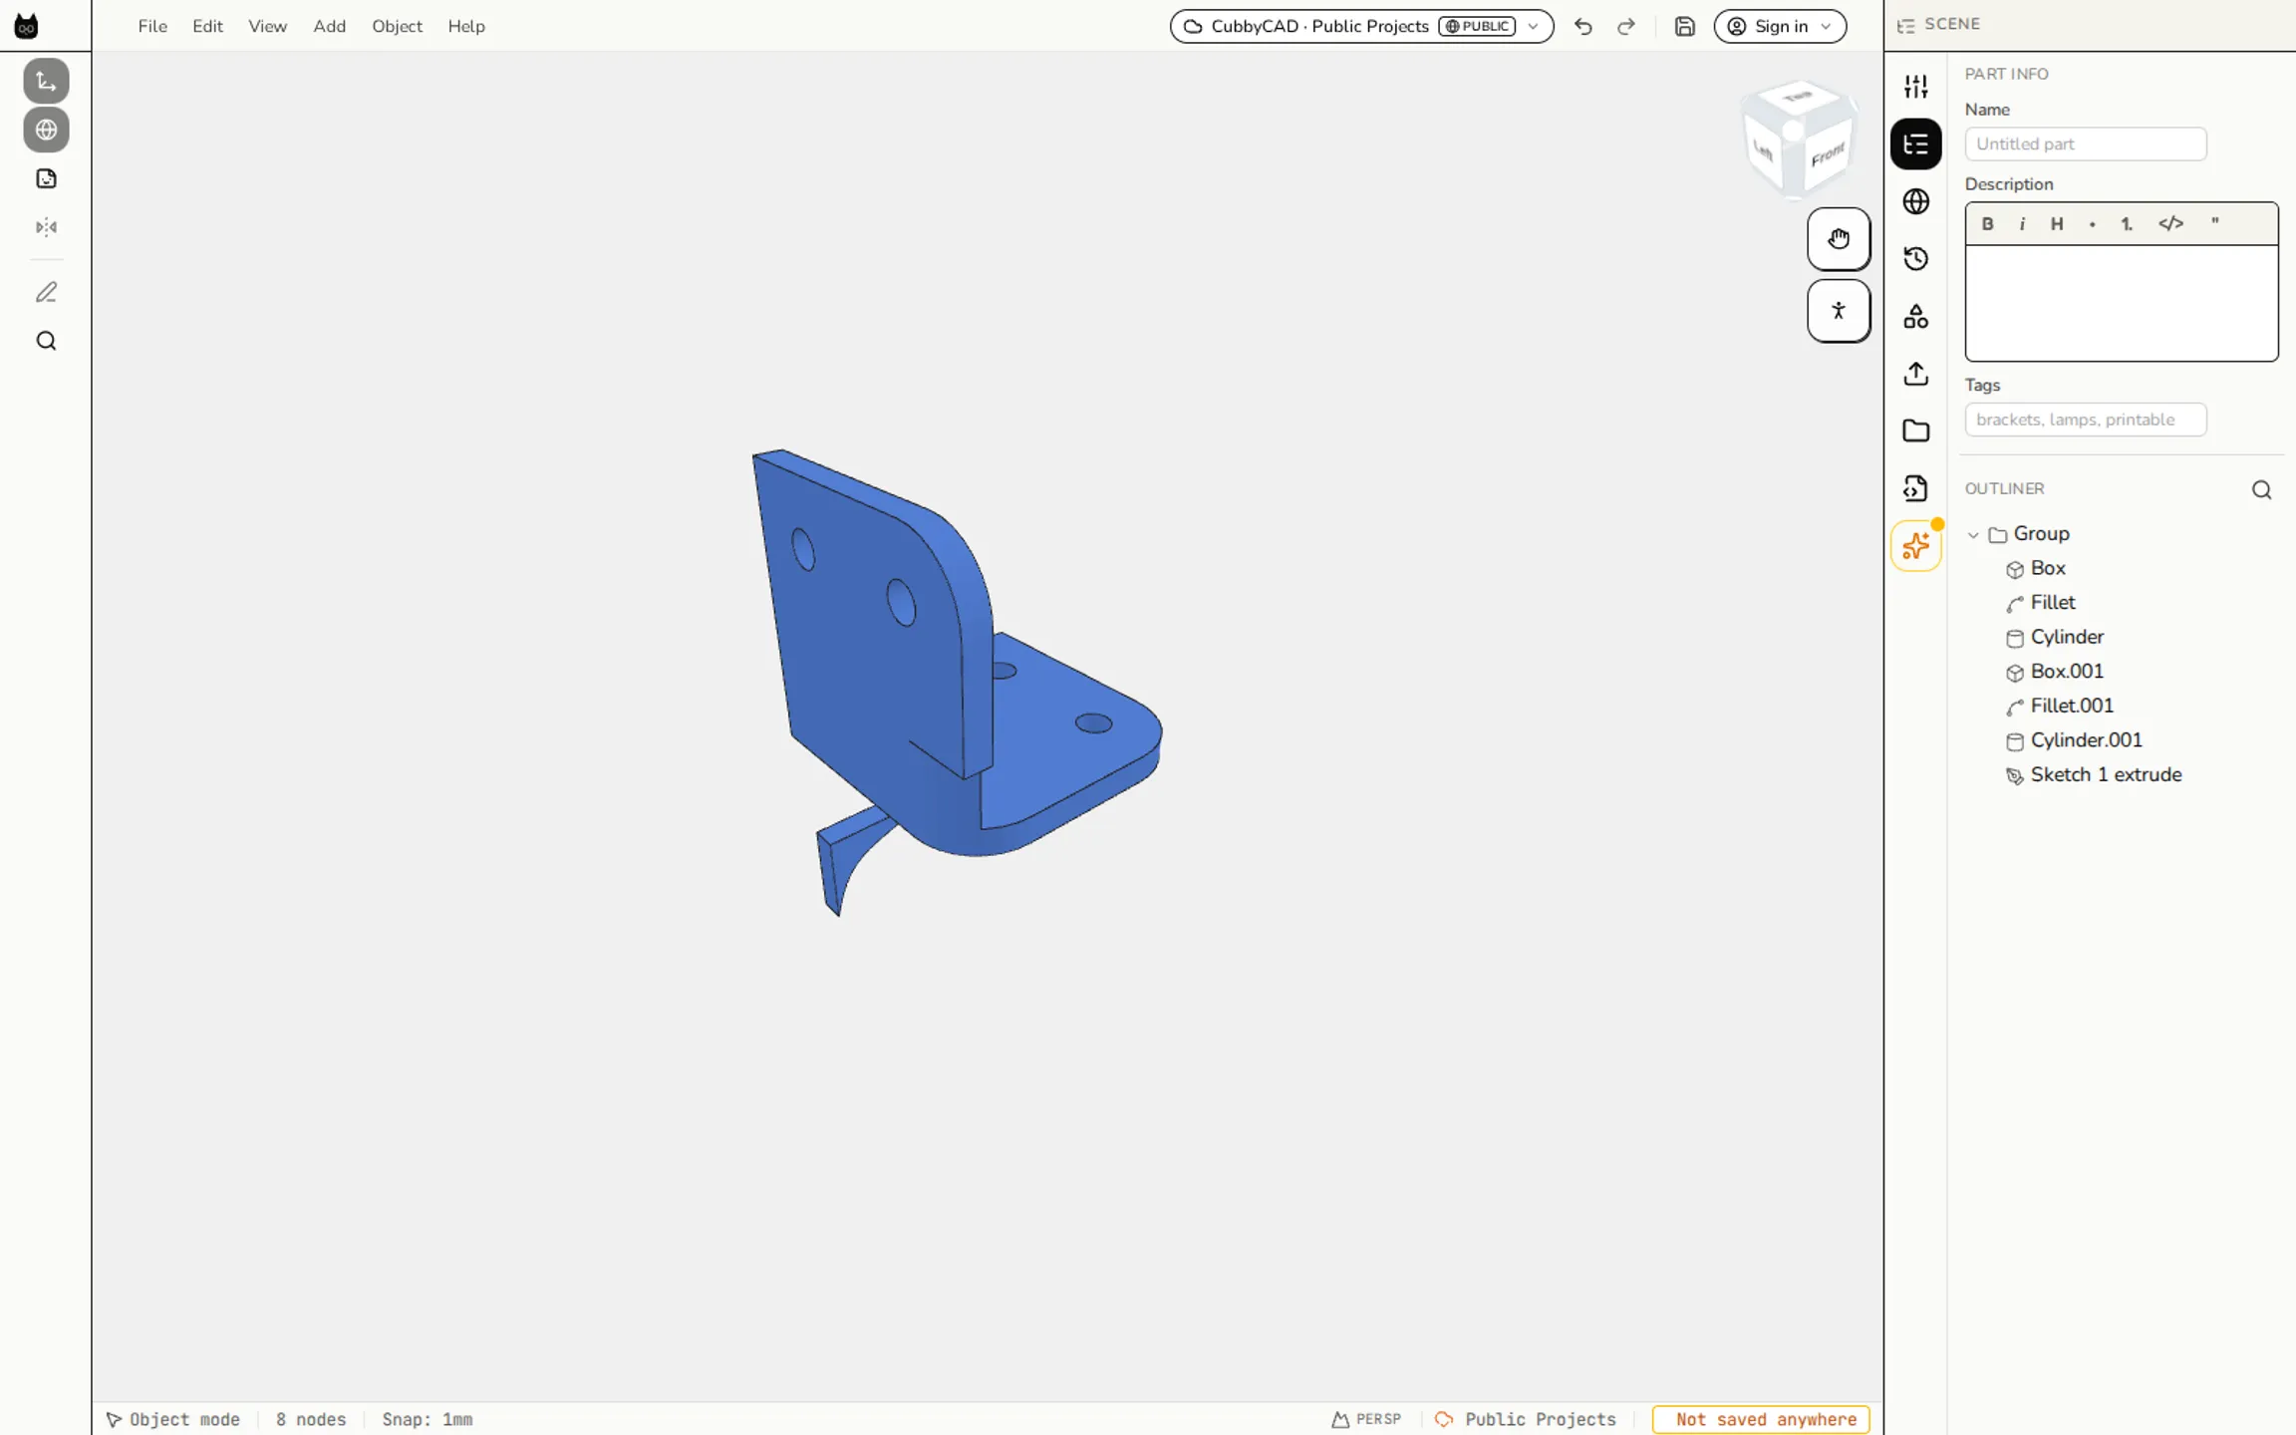Click inside the Description text area
This screenshot has width=2296, height=1435.
coord(2121,303)
